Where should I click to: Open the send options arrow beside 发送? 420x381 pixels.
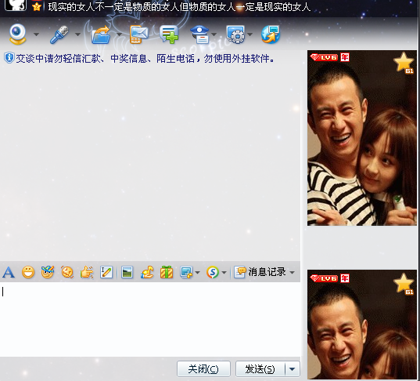293,369
